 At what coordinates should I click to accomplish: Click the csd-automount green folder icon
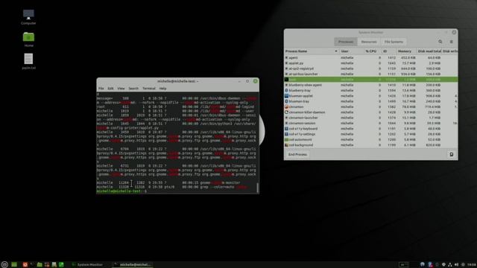[286, 140]
